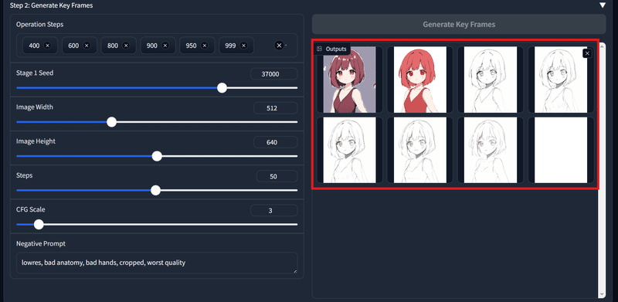The height and width of the screenshot is (302, 618).
Task: Remove the 600 operation step chip
Action: (87, 46)
